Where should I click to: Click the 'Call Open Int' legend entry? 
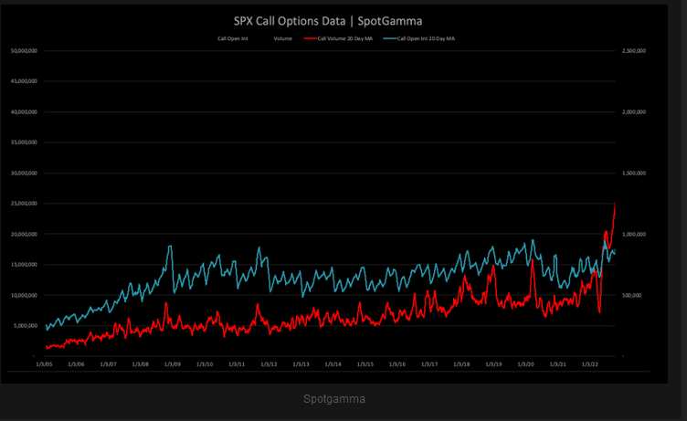232,39
